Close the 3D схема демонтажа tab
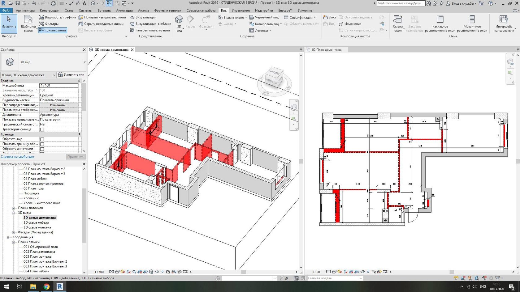Viewport: 520px width, 292px height. (x=132, y=49)
